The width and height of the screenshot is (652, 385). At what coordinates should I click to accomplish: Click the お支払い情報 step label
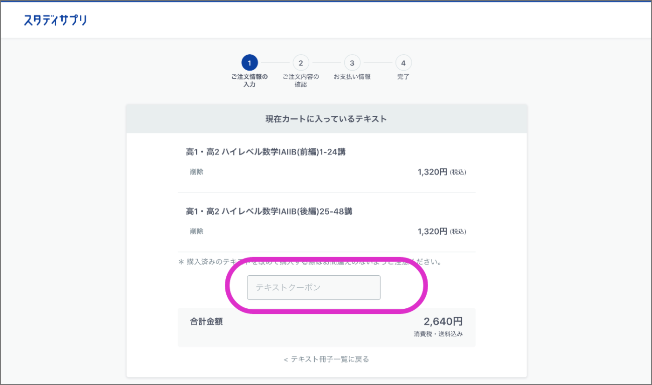(352, 77)
